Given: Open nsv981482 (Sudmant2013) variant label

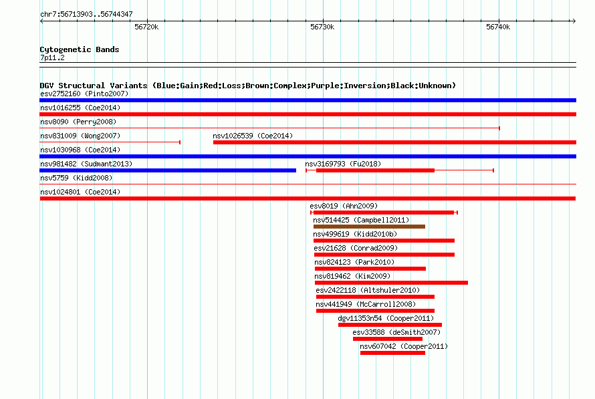Looking at the screenshot, I should pyautogui.click(x=86, y=164).
